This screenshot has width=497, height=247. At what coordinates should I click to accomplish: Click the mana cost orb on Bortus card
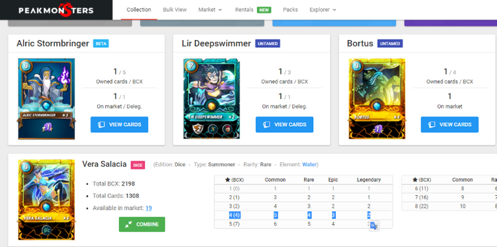[x=357, y=66]
